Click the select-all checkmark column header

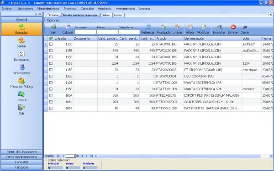51,38
